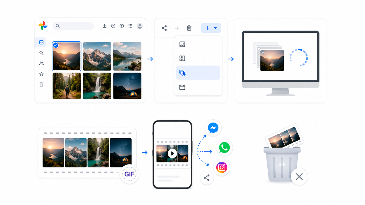This screenshot has width=365, height=205.
Task: Open the Trash sidebar icon
Action: [41, 84]
